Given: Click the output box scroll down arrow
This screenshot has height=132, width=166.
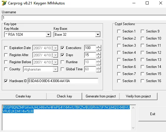Looking at the screenshot, I should click(x=133, y=128).
